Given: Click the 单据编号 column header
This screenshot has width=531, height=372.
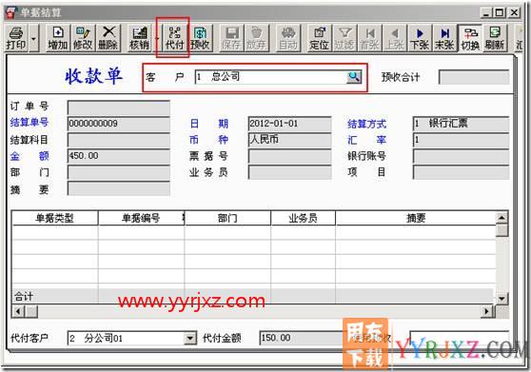Looking at the screenshot, I should click(141, 218).
